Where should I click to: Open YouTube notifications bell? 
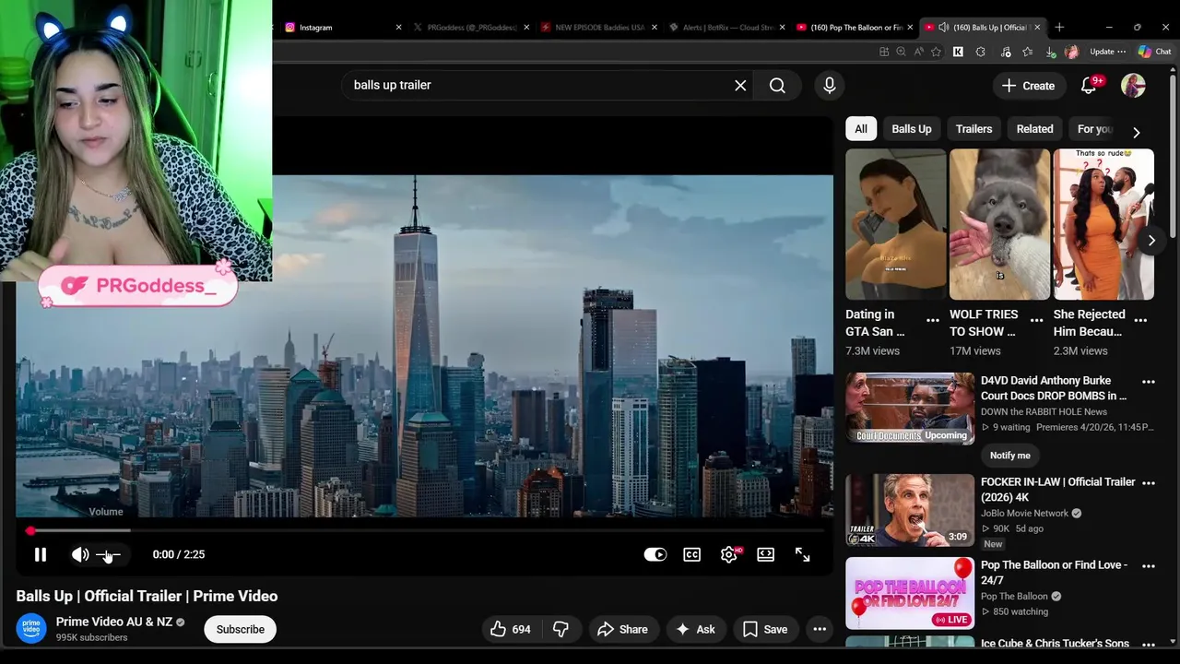click(1089, 86)
